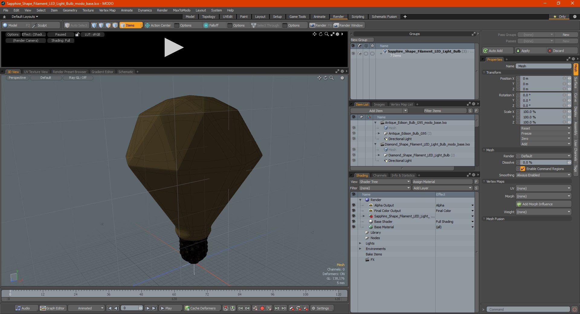Toggle visibility of Base Material layer
580x314 pixels.
[353, 227]
